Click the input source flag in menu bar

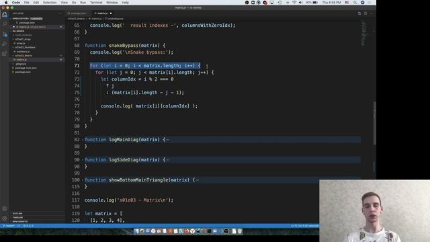click(x=347, y=3)
